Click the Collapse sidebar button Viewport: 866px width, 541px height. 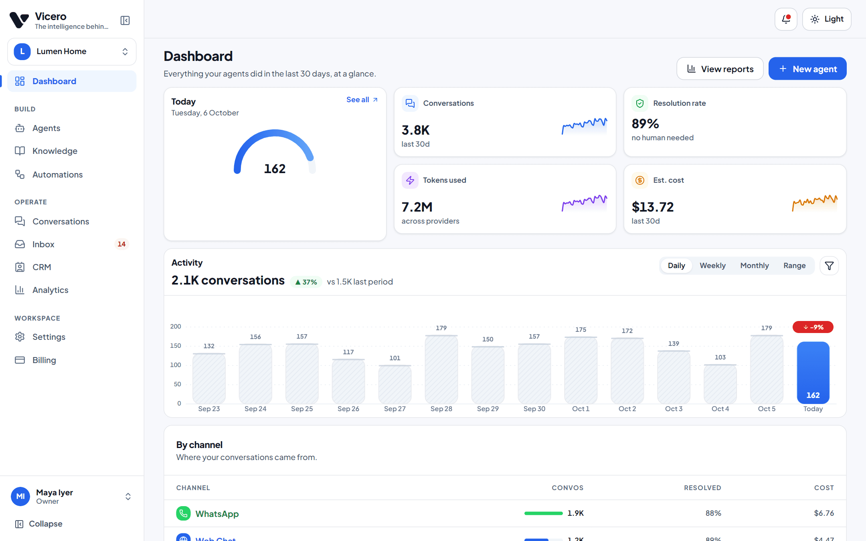pos(39,524)
